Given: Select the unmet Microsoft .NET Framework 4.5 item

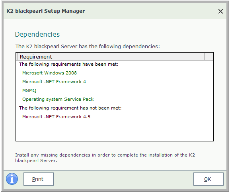Looking at the screenshot, I should [x=56, y=117].
